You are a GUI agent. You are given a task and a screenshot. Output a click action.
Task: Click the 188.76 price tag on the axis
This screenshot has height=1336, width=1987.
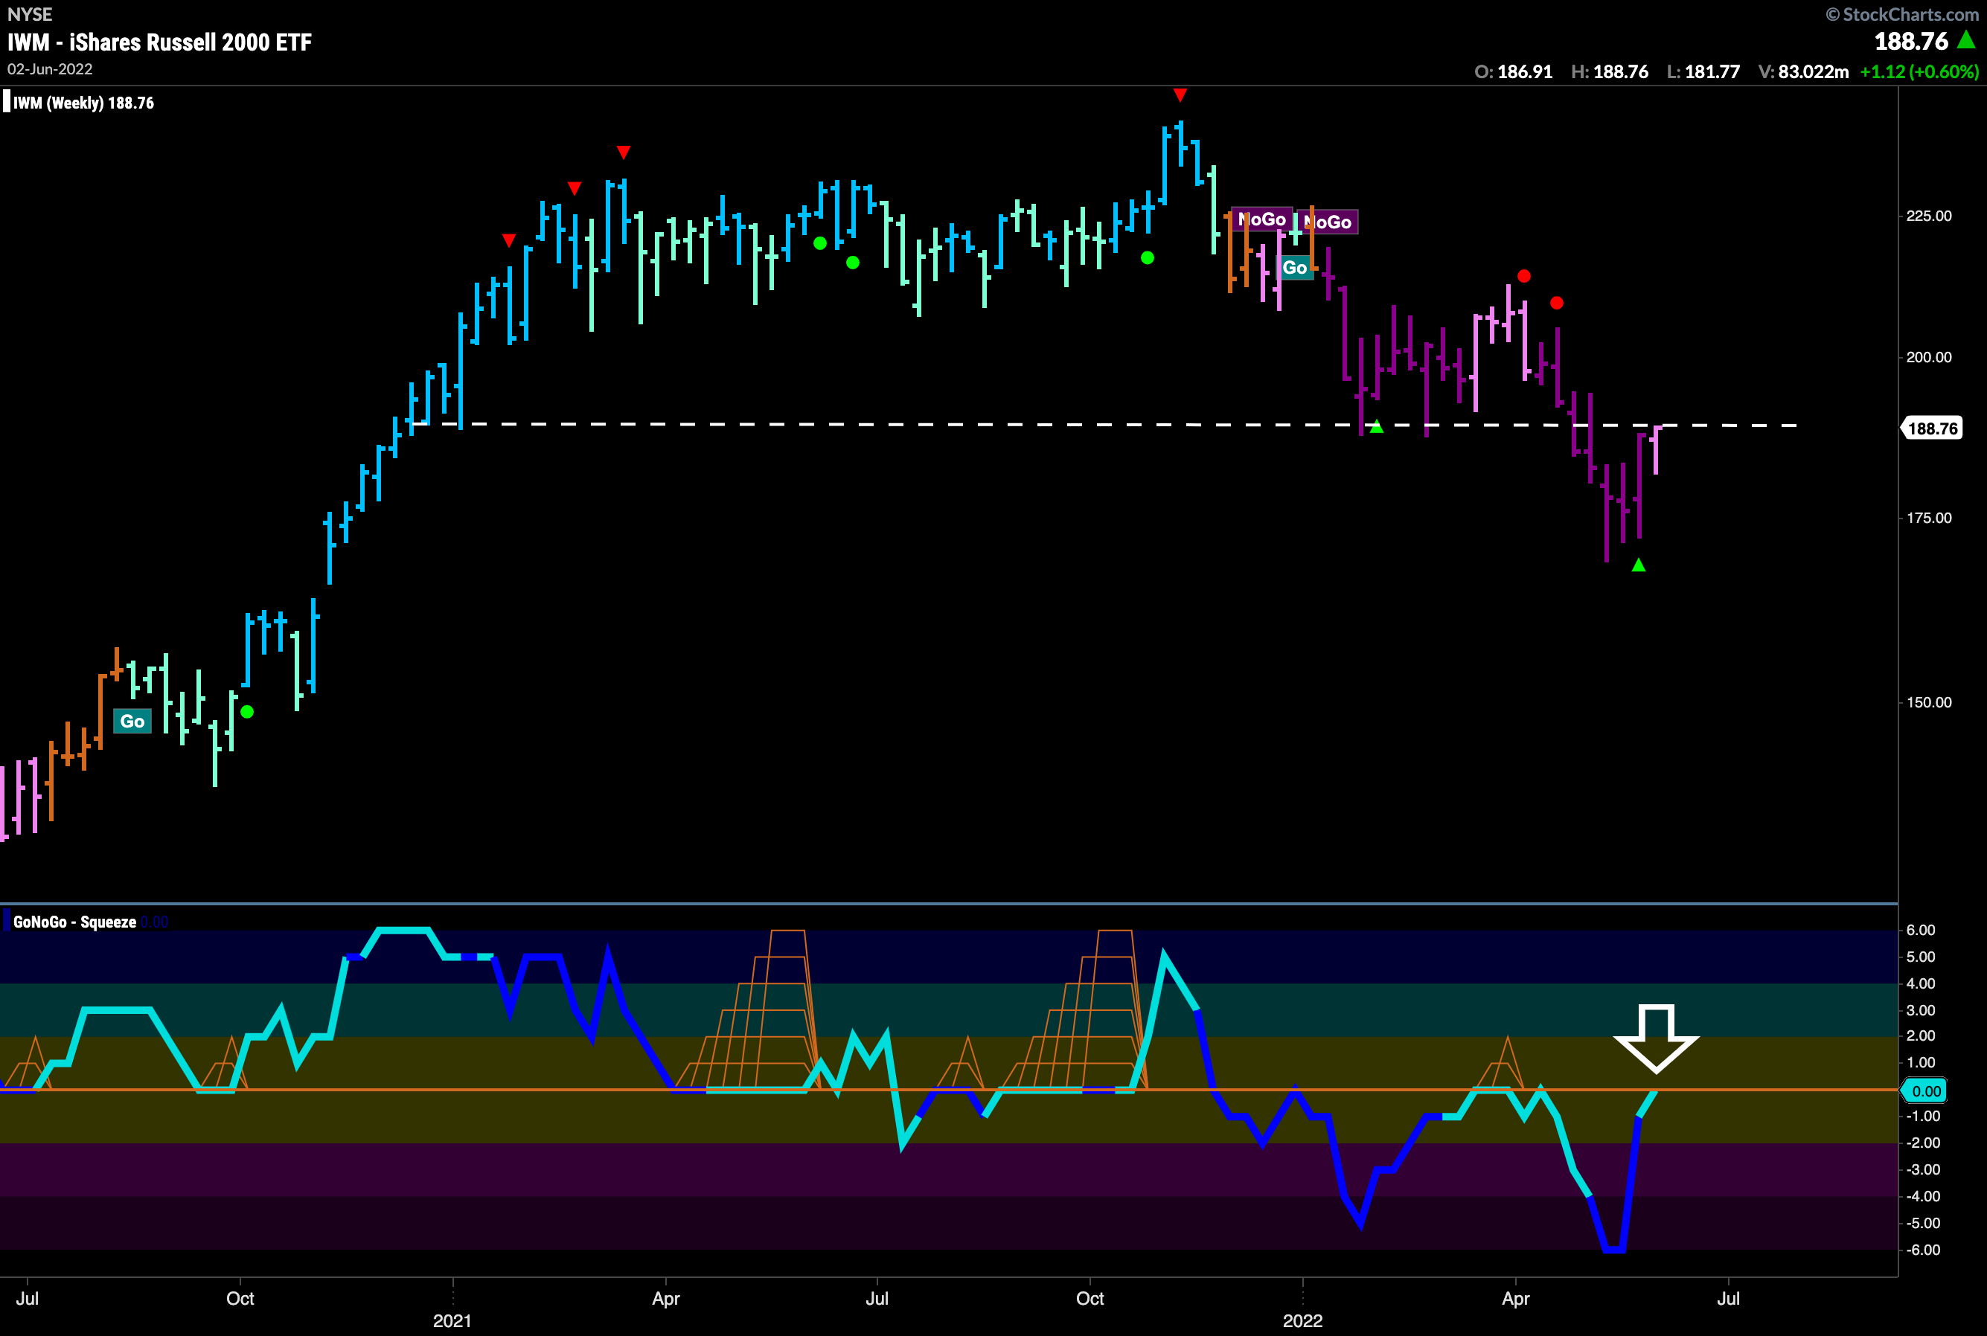(1932, 428)
